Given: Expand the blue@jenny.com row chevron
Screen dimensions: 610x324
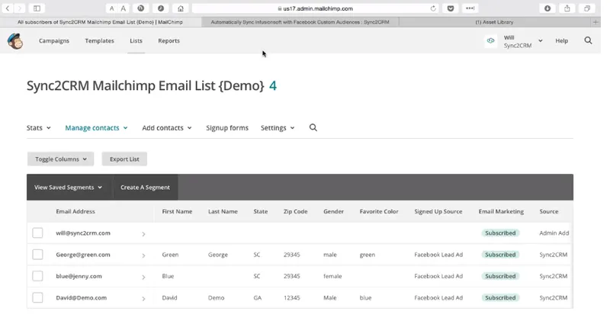Looking at the screenshot, I should click(143, 277).
